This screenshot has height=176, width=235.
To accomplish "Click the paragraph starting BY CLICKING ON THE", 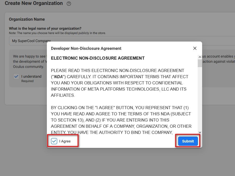I will pyautogui.click(x=121, y=120).
